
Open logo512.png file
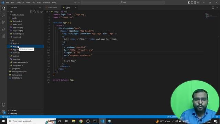point(25,31)
